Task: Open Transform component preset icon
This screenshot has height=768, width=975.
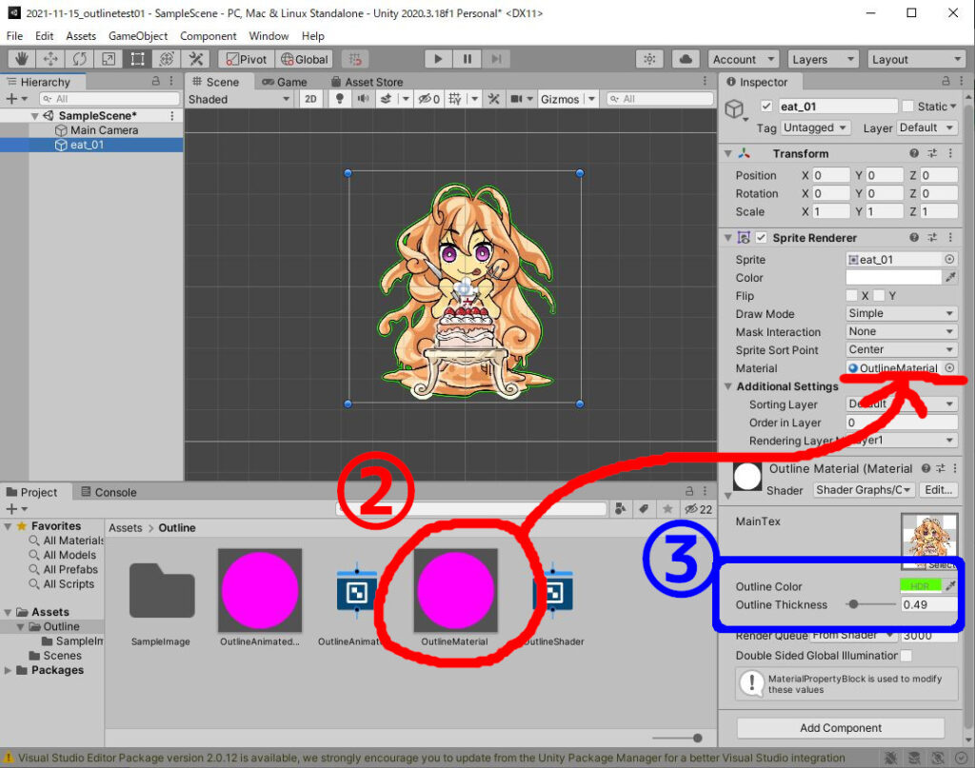Action: point(932,153)
